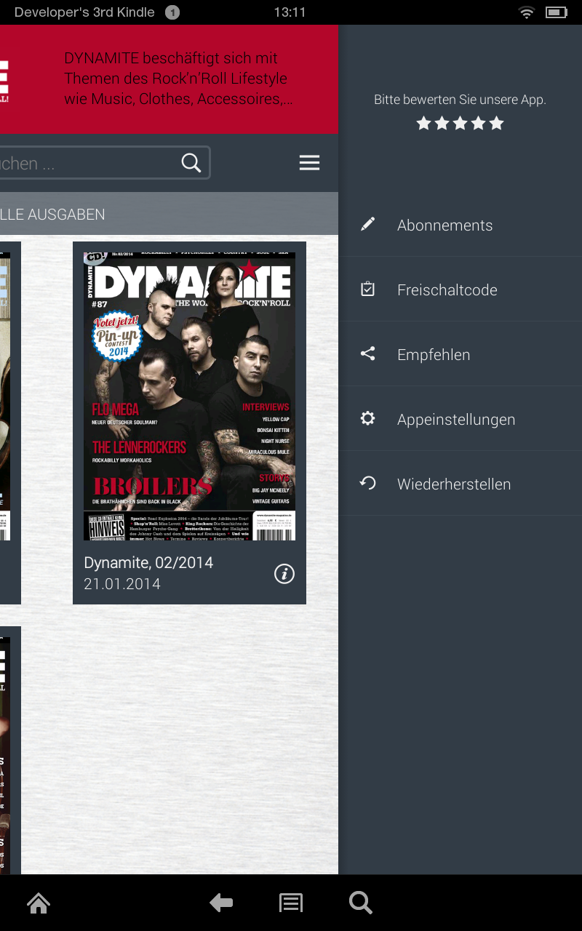Select the Appeinstellungen menu entry
The image size is (582, 931).
pos(455,419)
